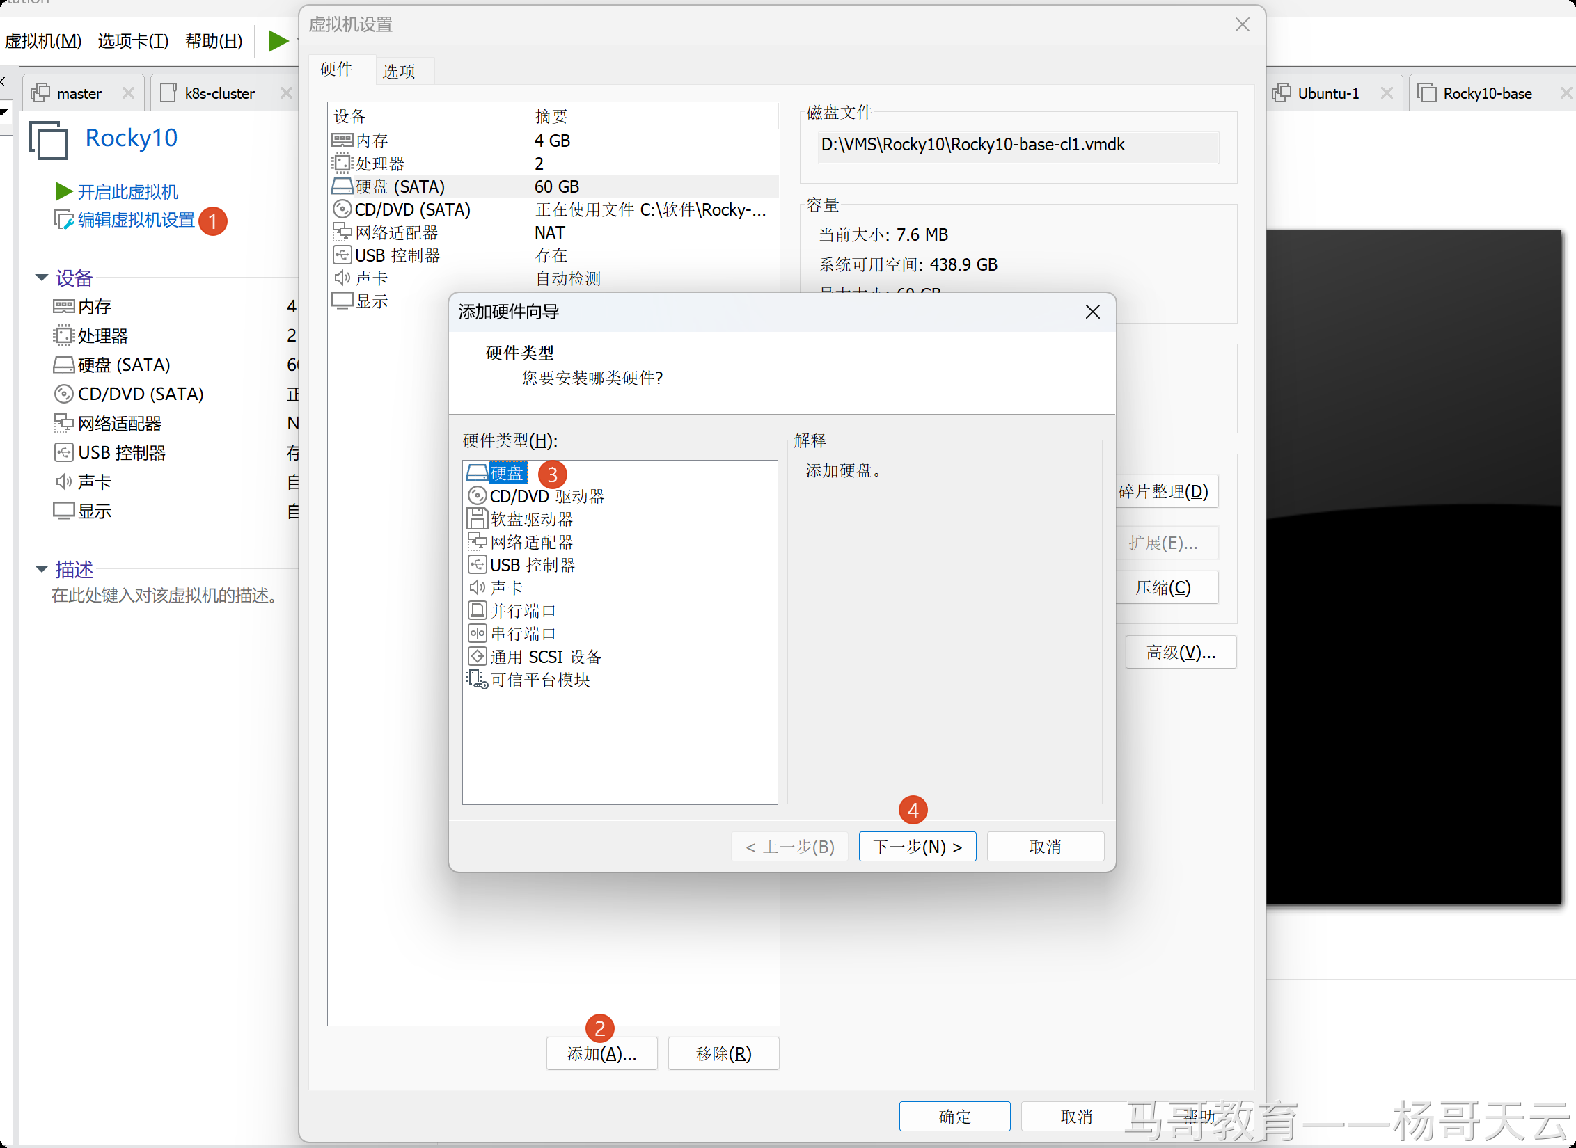Click the VM description text area

[x=166, y=596]
